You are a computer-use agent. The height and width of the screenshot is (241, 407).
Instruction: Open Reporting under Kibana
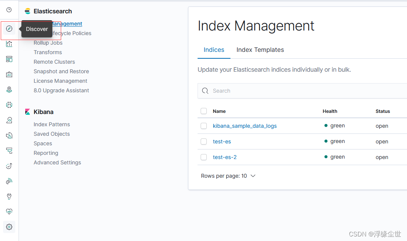tap(46, 153)
